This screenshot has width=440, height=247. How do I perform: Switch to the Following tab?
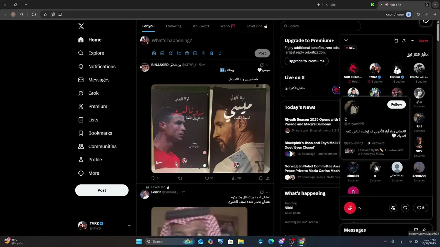pos(174,26)
